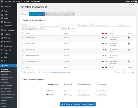Click the New plus item in admin bar
The width and height of the screenshot is (138, 108).
pyautogui.click(x=26, y=1)
